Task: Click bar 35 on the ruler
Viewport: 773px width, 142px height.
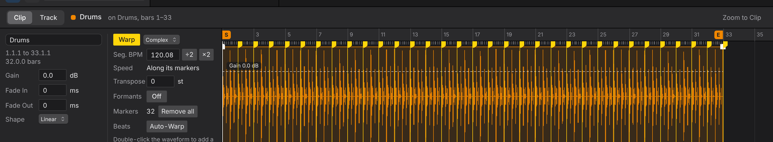Action: click(760, 35)
